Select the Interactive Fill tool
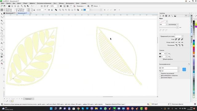Image resolution: width=197 pixels, height=111 pixels. coord(2,64)
